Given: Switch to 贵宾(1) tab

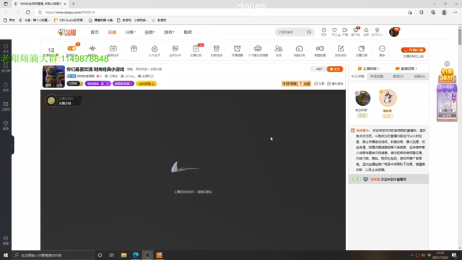Looking at the screenshot, I should pos(398,76).
